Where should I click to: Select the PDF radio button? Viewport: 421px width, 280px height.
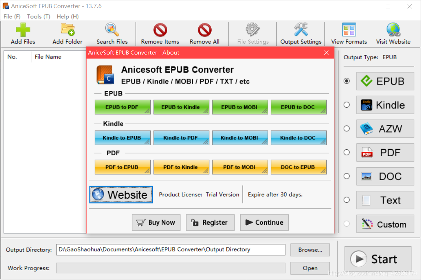(347, 153)
